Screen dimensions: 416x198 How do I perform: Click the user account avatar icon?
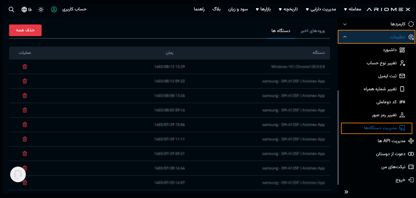(54, 9)
